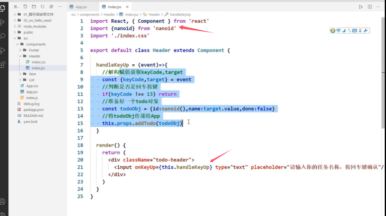
Task: Select index.jsx in Header folder
Action: [x=38, y=68]
